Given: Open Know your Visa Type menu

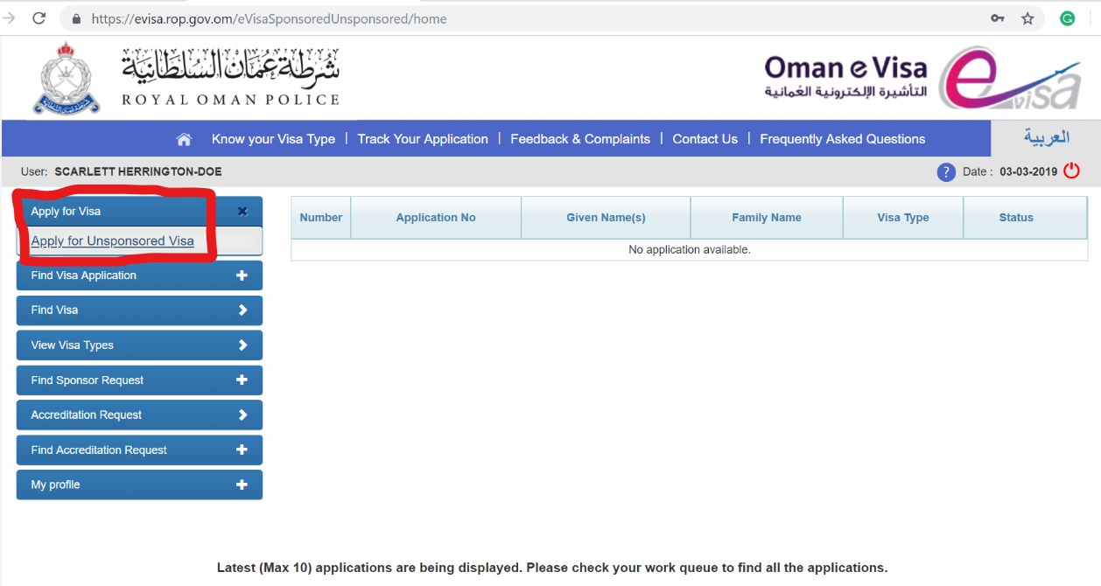Looking at the screenshot, I should point(273,139).
